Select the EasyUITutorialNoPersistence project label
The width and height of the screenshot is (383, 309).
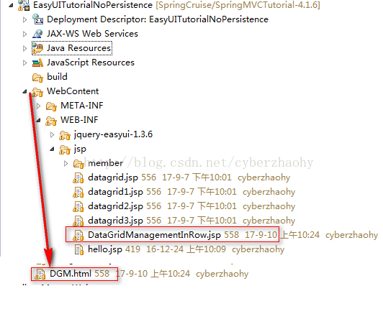[93, 5]
